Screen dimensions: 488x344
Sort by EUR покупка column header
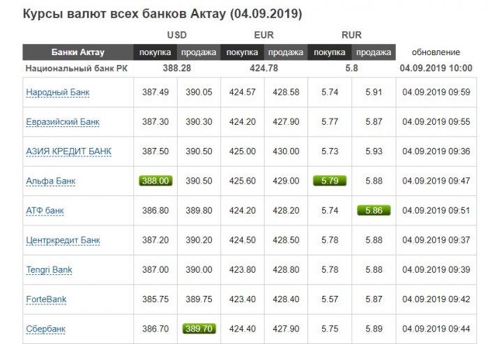tap(242, 52)
